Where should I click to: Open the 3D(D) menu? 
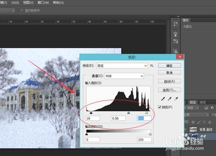(15, 3)
